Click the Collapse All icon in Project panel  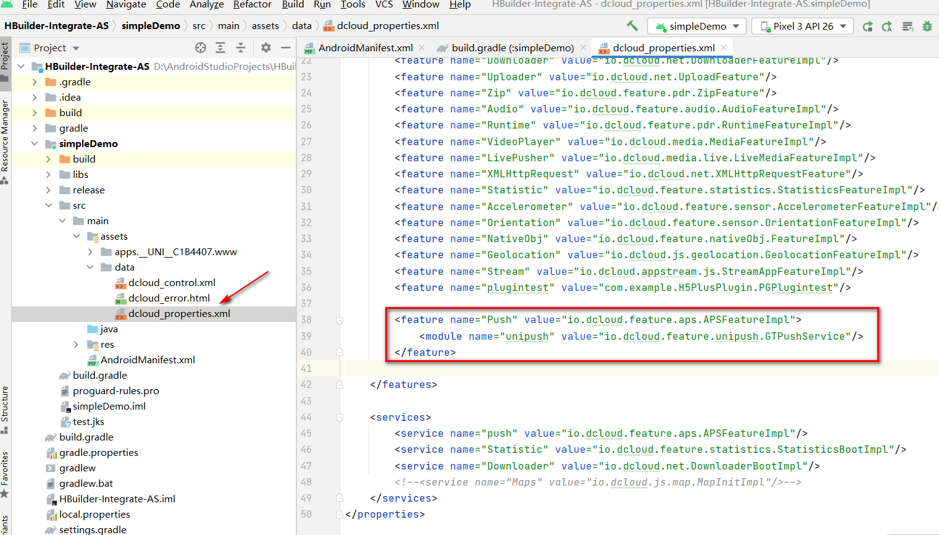[x=241, y=48]
